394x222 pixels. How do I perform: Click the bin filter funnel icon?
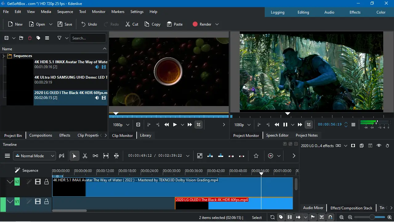coord(59,38)
